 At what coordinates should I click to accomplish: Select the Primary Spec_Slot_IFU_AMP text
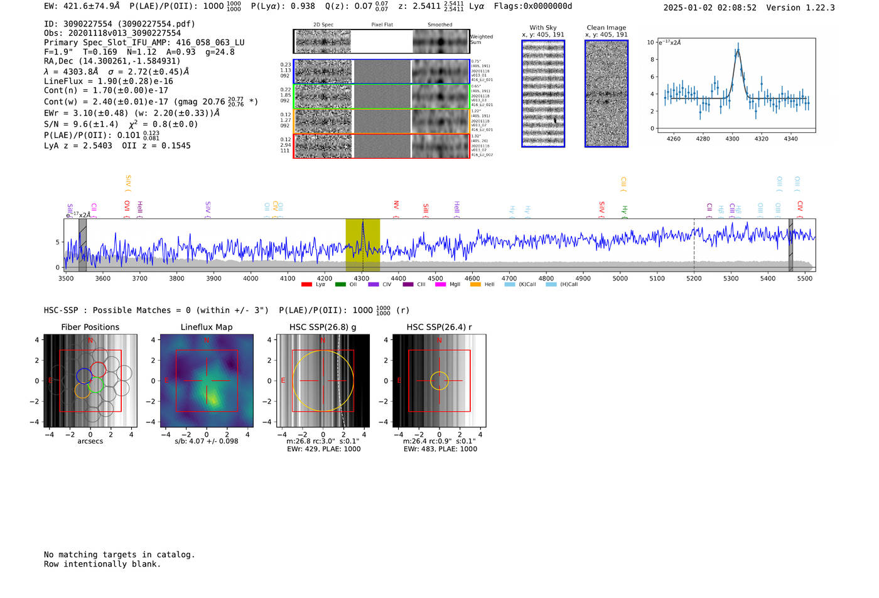(144, 43)
